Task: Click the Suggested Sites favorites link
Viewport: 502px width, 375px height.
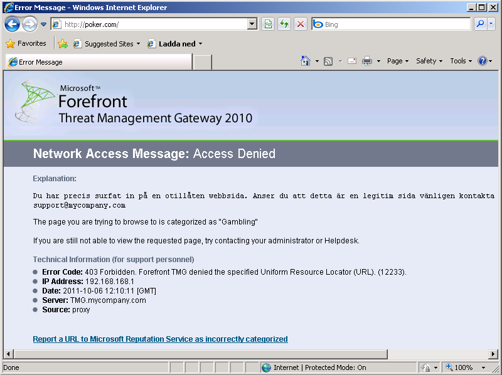Action: [108, 44]
